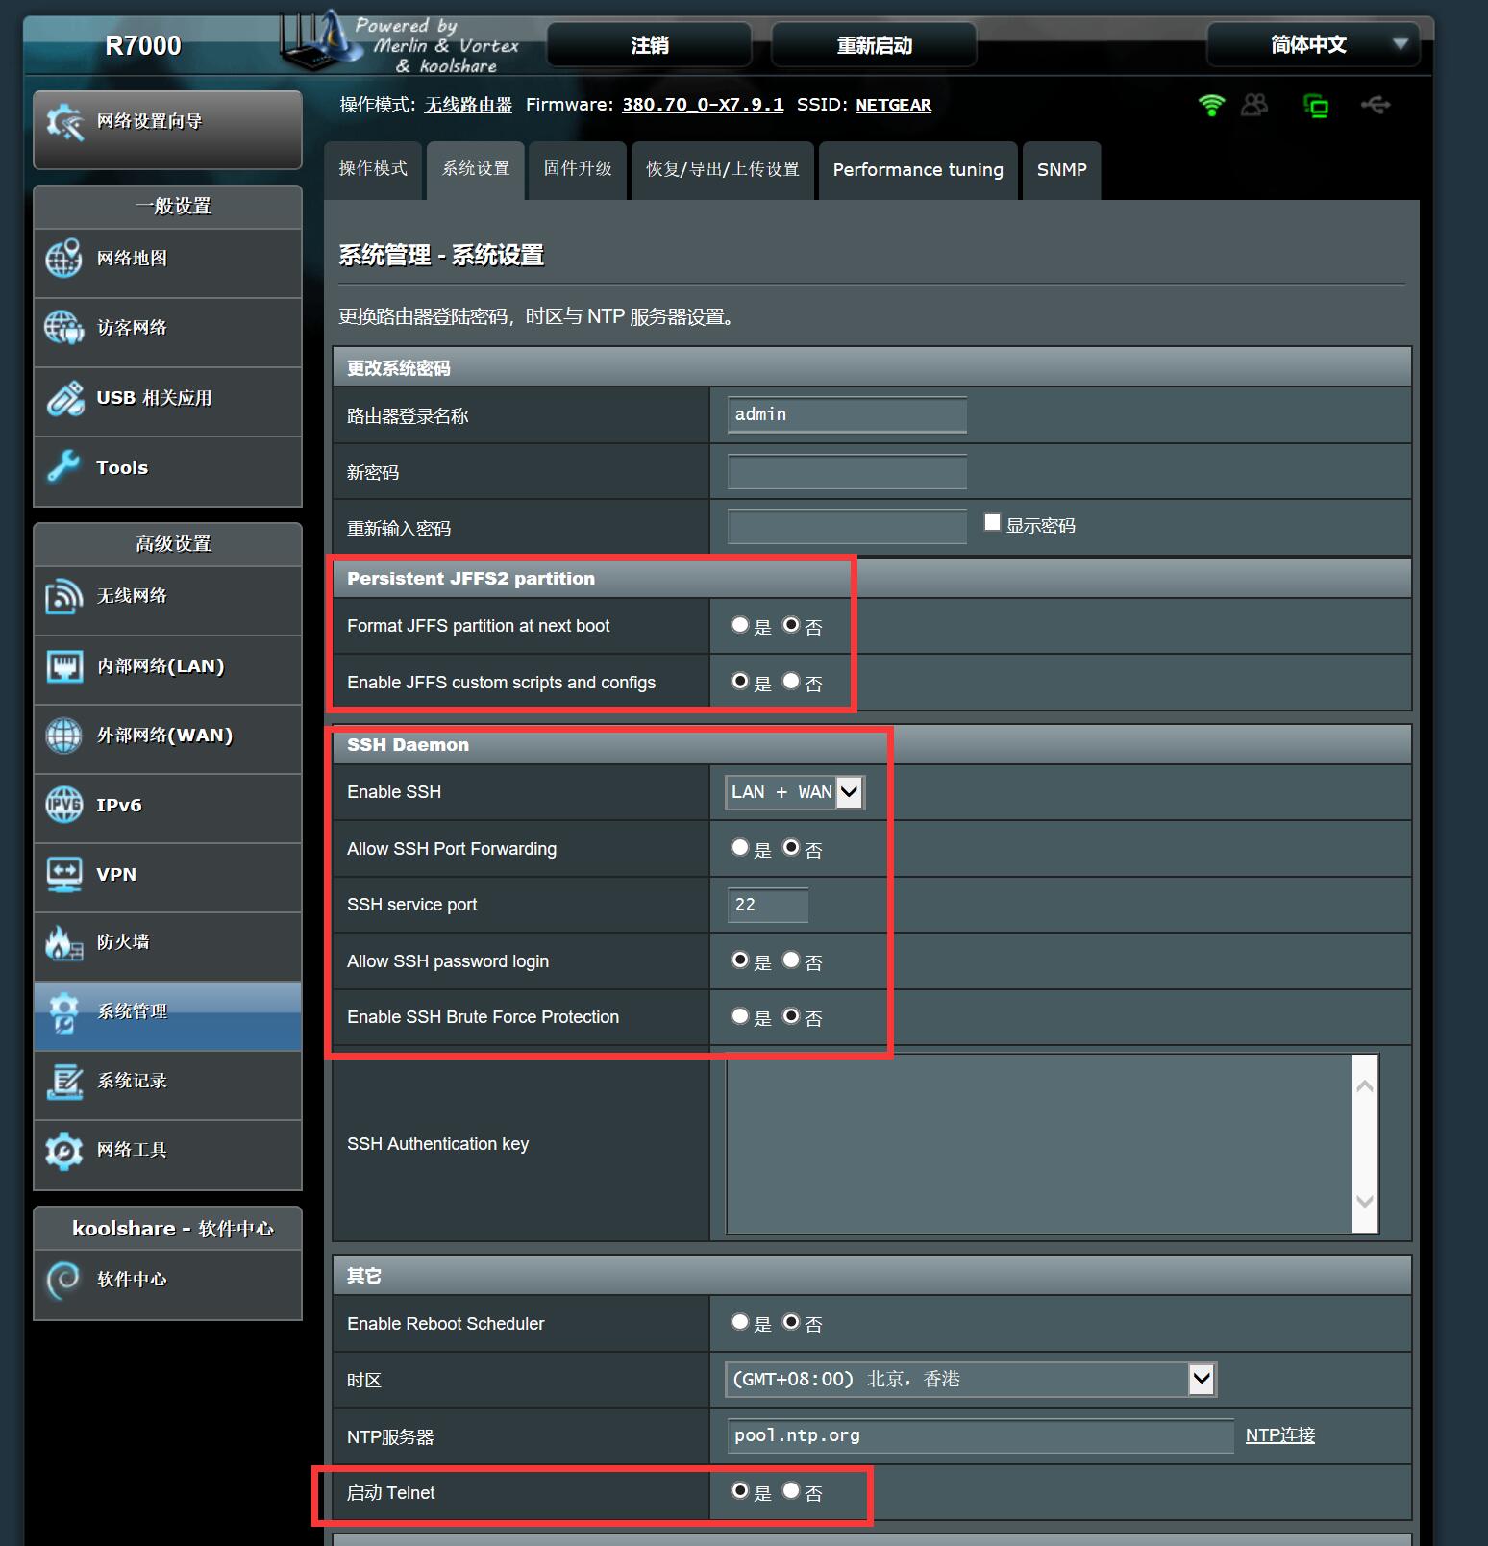Click the NTP link beside the server field

point(1280,1435)
